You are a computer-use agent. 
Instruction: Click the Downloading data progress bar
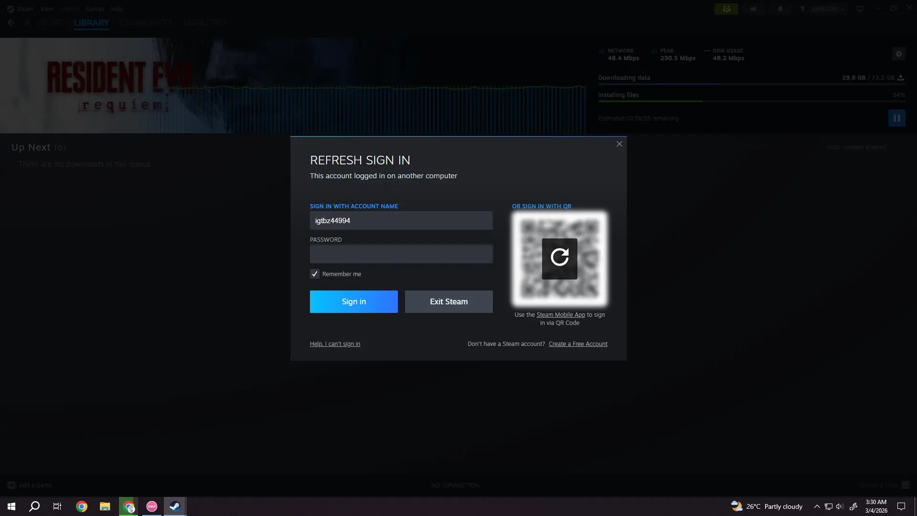(x=751, y=84)
